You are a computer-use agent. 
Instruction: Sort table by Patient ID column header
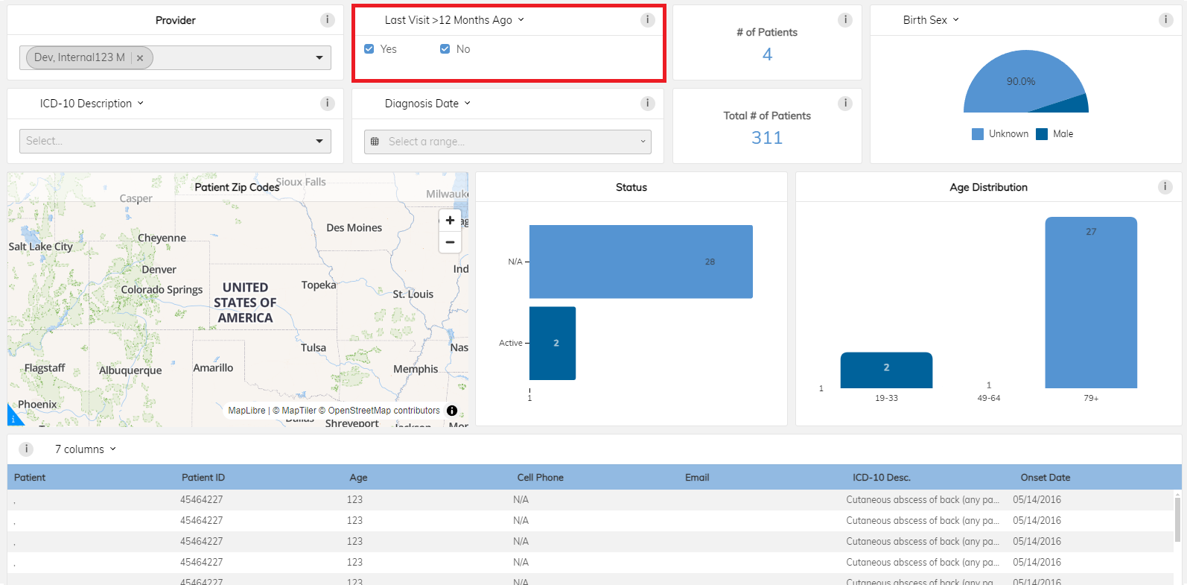[x=203, y=478]
